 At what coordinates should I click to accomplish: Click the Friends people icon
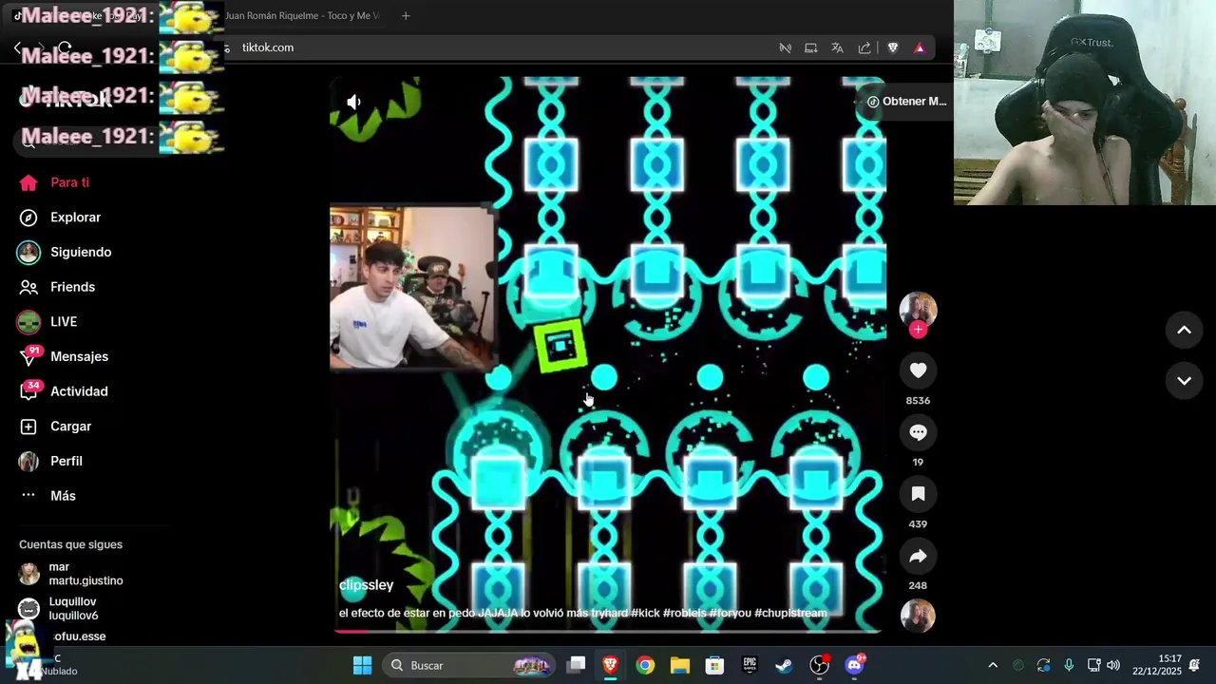point(28,287)
